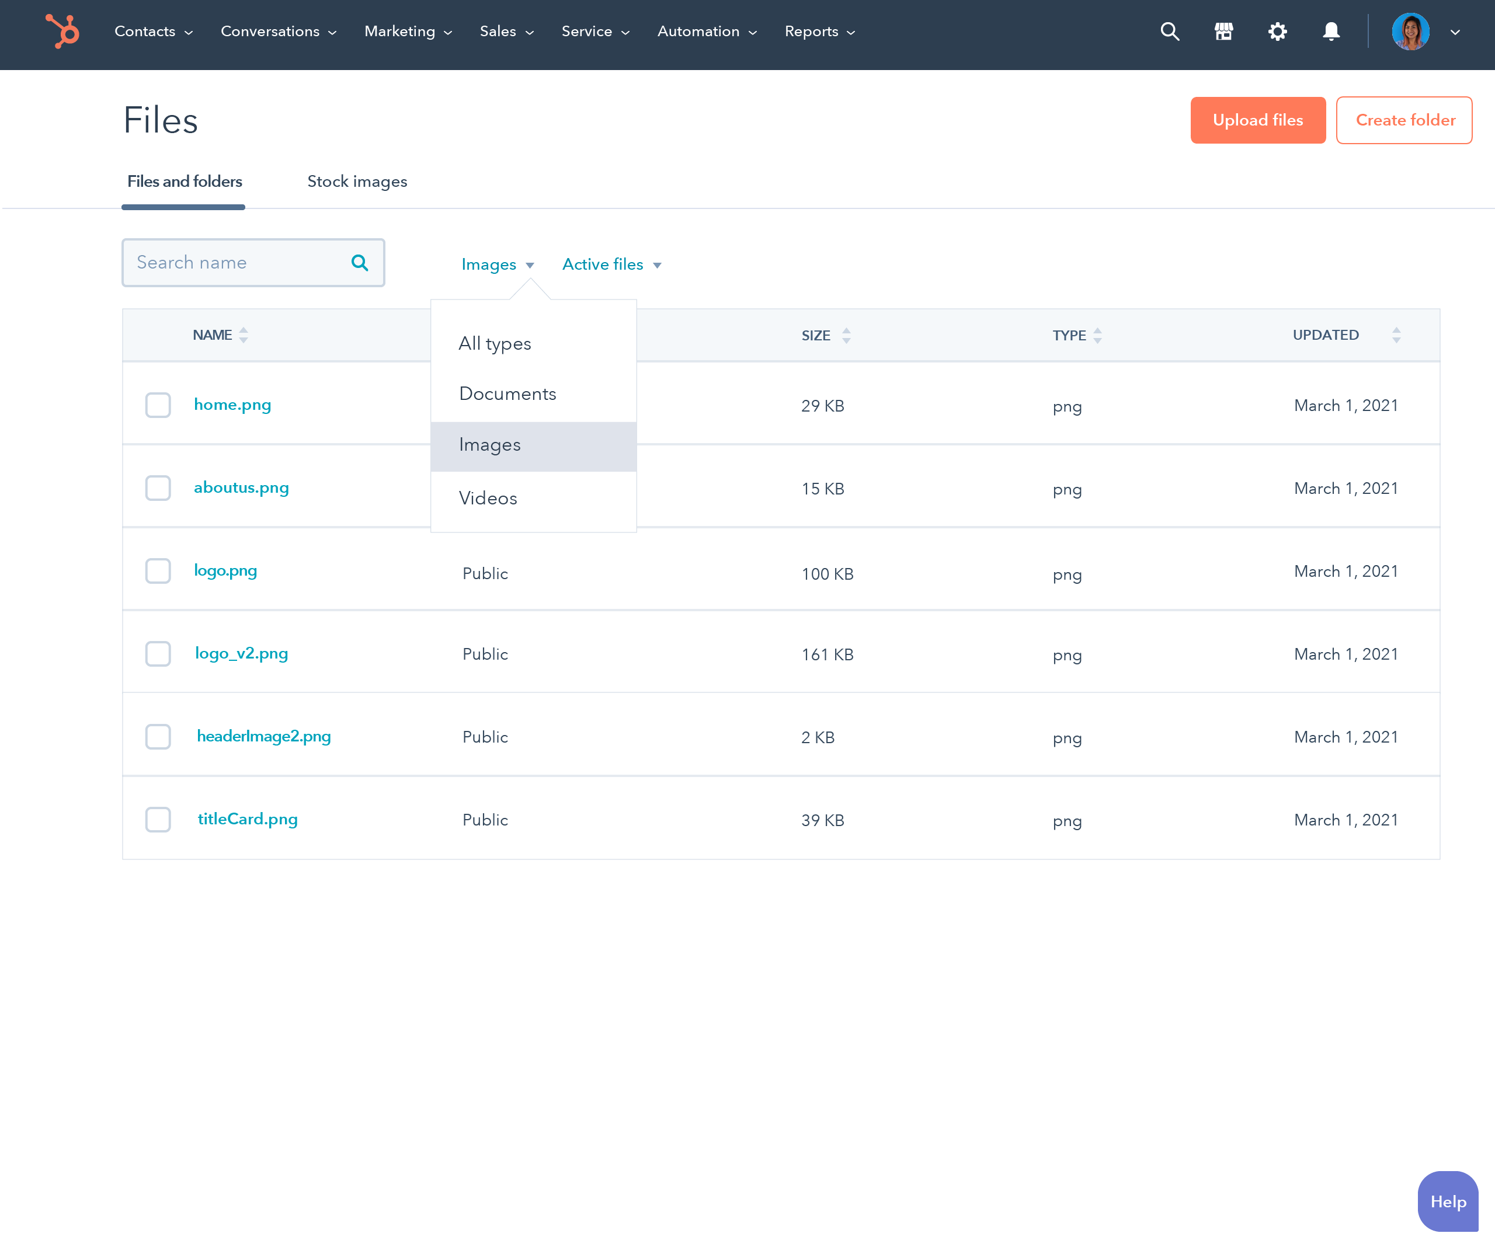Open the headerImage2.png file link
This screenshot has width=1495, height=1254.
pos(263,736)
